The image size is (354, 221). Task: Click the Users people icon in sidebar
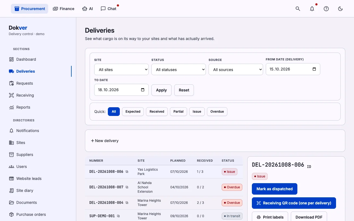11,167
